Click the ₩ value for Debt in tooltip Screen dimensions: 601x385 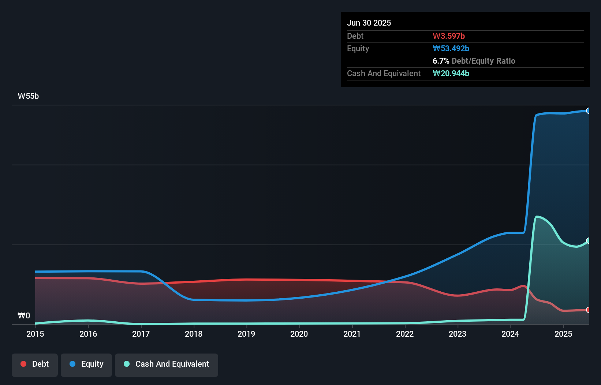click(448, 36)
